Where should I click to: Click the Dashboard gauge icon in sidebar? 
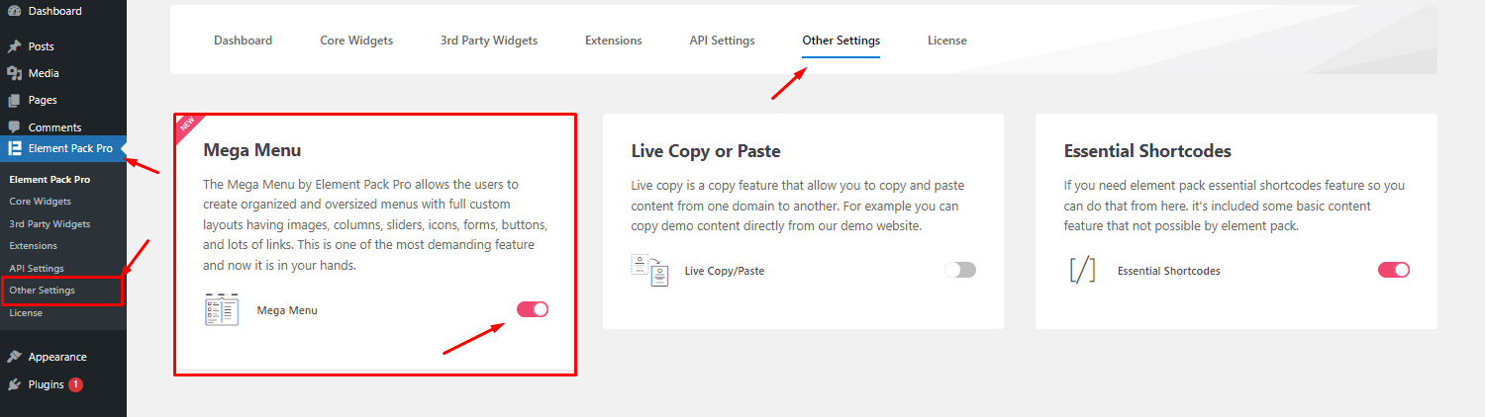(x=14, y=12)
